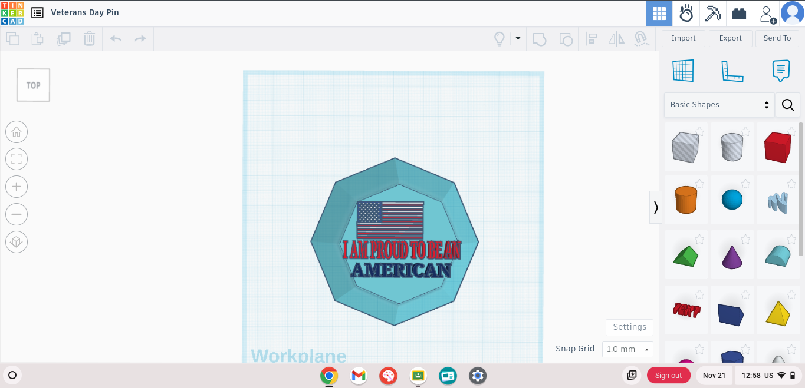Favorite the purple Cone shape star
Image resolution: width=805 pixels, height=388 pixels.
pos(745,238)
